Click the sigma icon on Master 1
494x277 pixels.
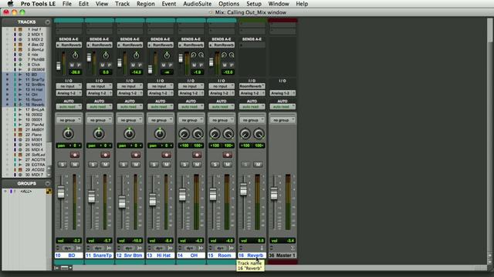click(293, 248)
